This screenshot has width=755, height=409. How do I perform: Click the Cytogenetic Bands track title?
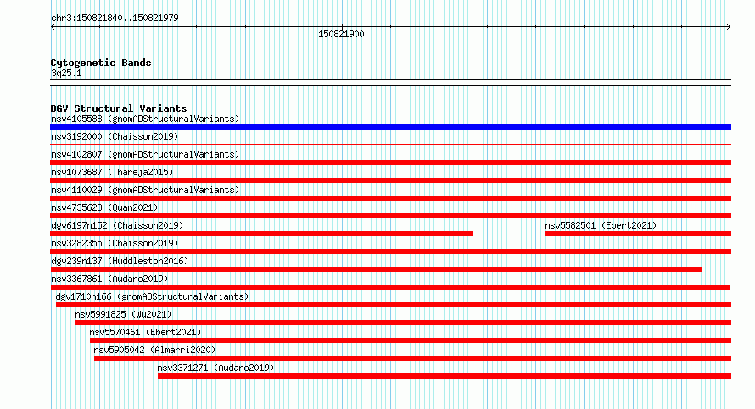pos(101,63)
